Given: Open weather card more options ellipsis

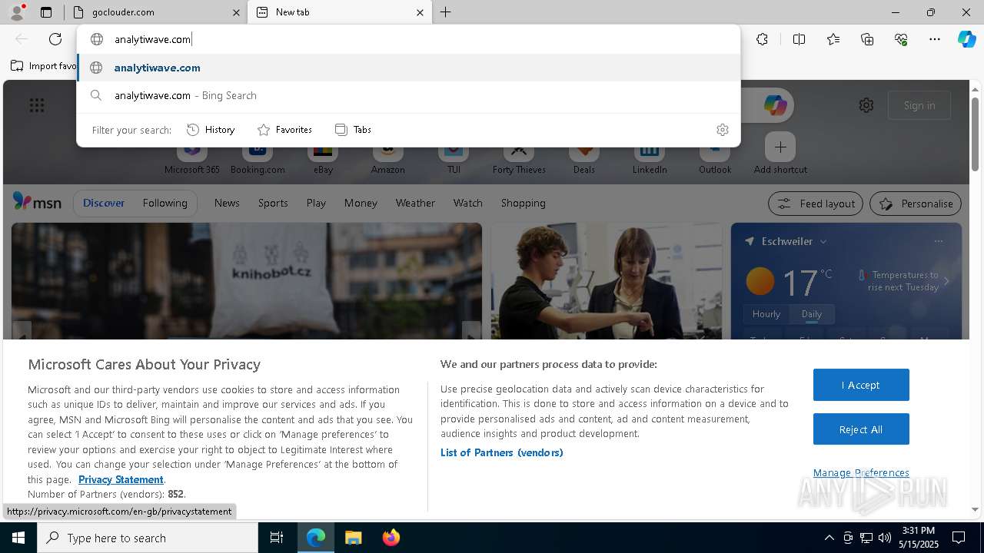Looking at the screenshot, I should (939, 241).
